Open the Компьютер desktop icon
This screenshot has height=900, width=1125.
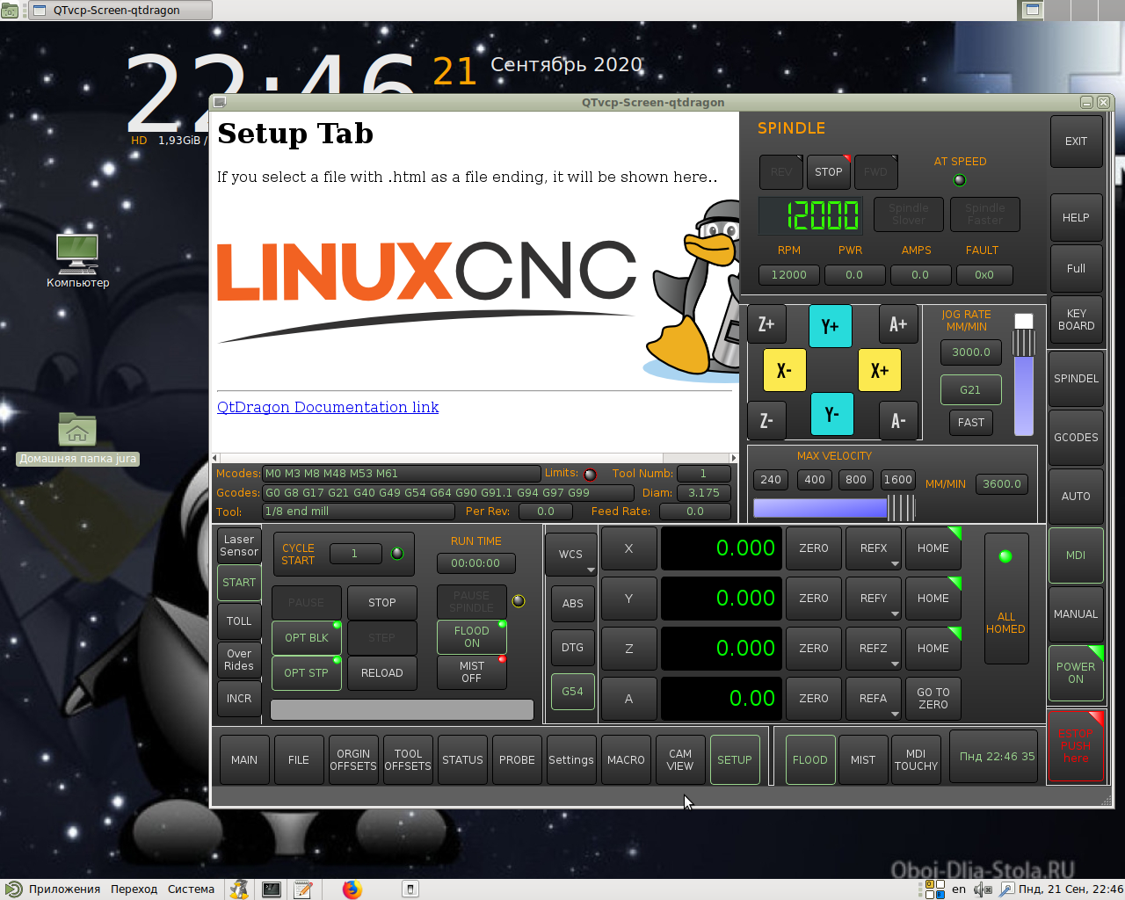tap(77, 260)
